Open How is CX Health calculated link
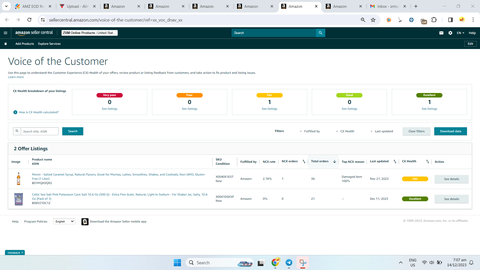This screenshot has width=480, height=270. (x=39, y=112)
